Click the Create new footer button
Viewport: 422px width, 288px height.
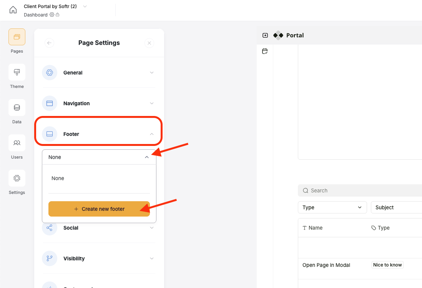[x=99, y=209]
